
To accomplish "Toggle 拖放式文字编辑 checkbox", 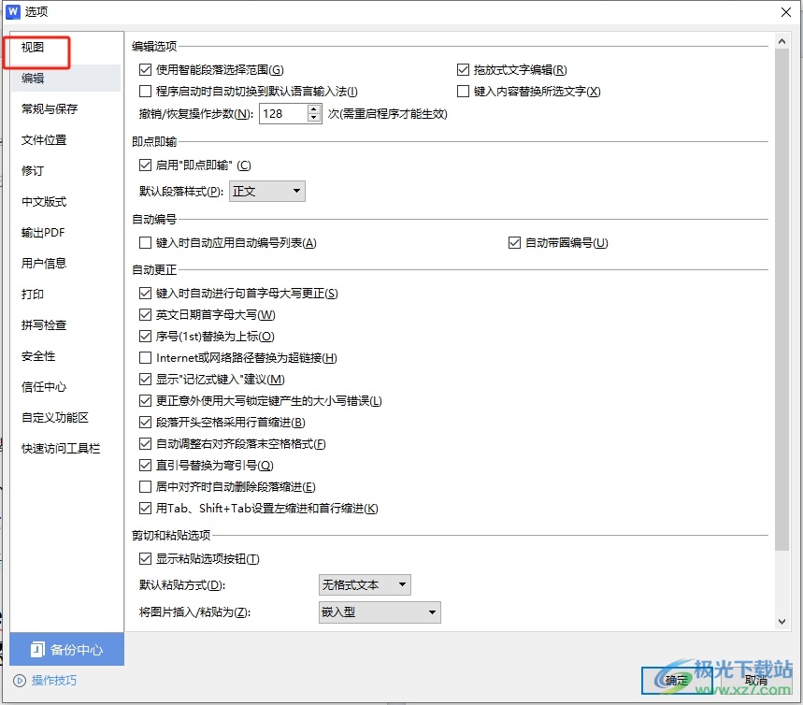I will pyautogui.click(x=463, y=69).
